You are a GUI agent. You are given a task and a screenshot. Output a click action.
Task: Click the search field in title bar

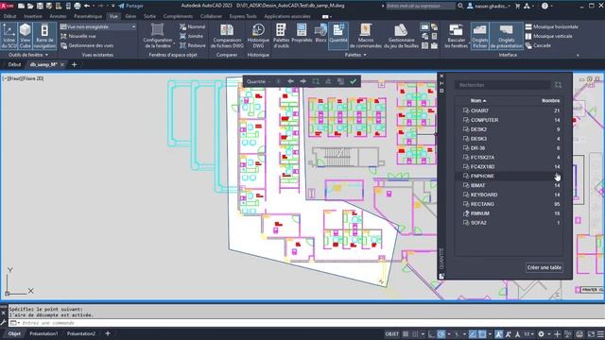(x=421, y=6)
